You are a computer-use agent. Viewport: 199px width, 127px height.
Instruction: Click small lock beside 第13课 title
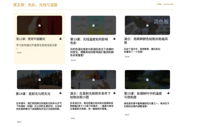[114, 39]
